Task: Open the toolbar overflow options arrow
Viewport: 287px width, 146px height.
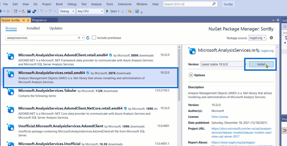Action: point(141,12)
